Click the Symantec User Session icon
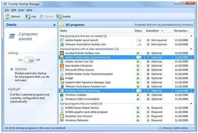This screenshot has width=198, height=133. coord(62,116)
